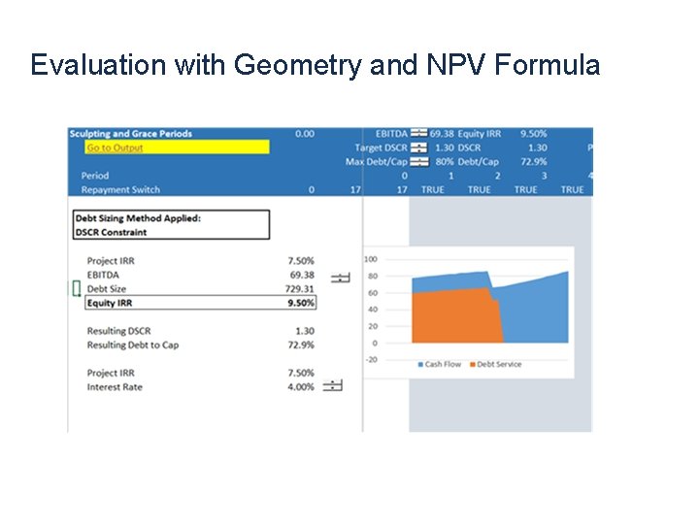Image resolution: width=699 pixels, height=524 pixels.
Task: Click the spinner beside EBITDA 69.38 row
Action: [341, 278]
